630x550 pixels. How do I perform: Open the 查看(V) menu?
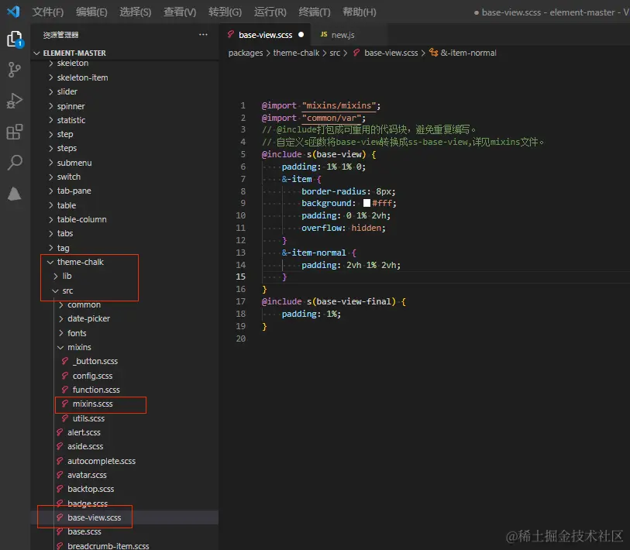pos(180,12)
